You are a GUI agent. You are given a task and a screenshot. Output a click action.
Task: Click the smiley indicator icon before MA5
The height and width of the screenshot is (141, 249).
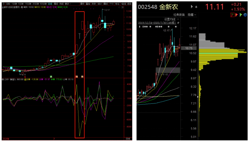pyautogui.click(x=22, y=7)
